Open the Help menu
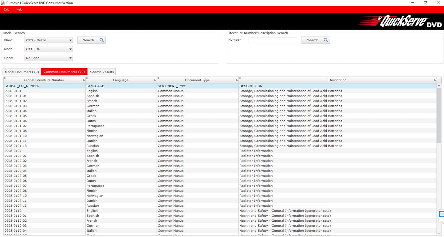Screen dimensions: 444x237 point(19,9)
